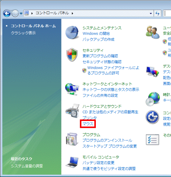
Task: Click the System and Maintenance pie chart icon
Action: point(72,32)
